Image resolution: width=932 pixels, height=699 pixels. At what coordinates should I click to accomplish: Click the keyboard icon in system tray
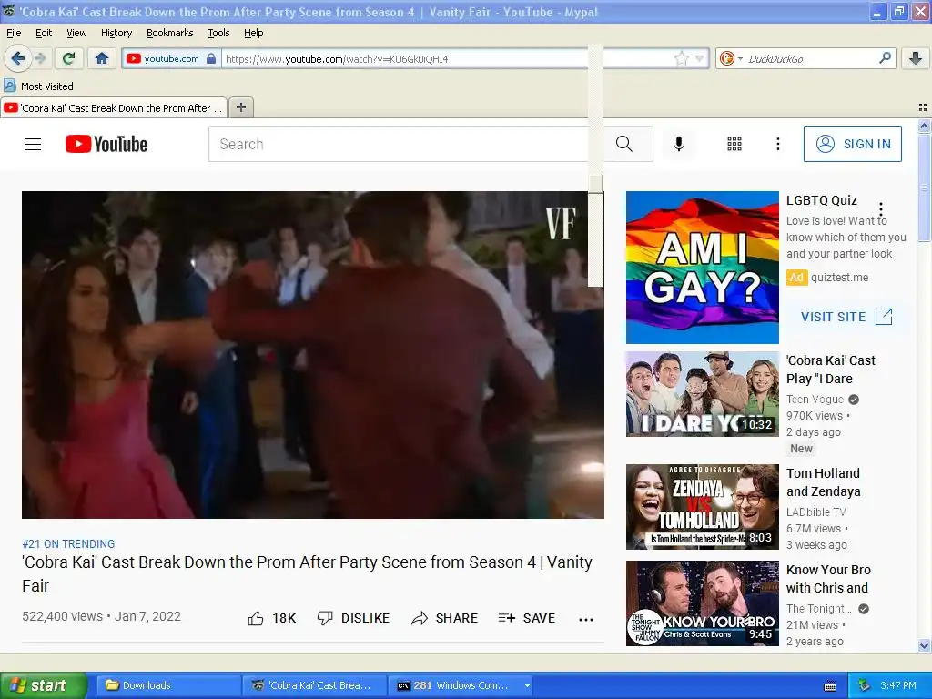(x=830, y=686)
